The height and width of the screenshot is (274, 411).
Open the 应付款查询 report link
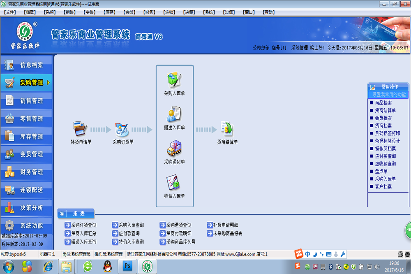click(126, 233)
